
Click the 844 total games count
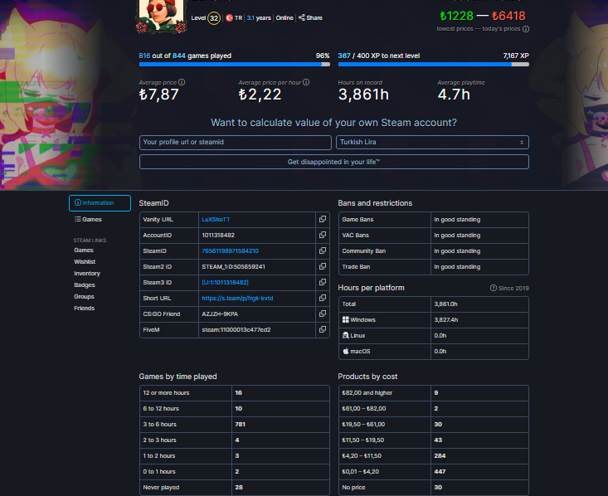click(179, 56)
